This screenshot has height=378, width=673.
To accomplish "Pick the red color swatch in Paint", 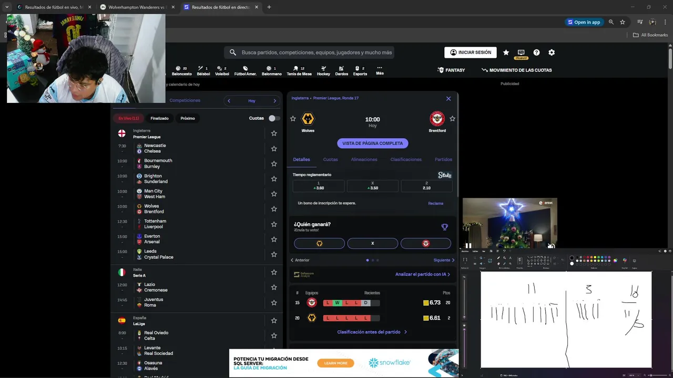I will (x=588, y=257).
